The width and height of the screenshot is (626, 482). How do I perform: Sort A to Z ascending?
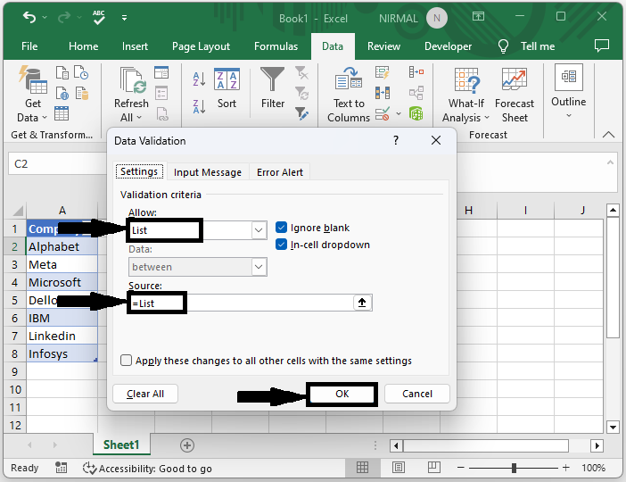tap(199, 79)
